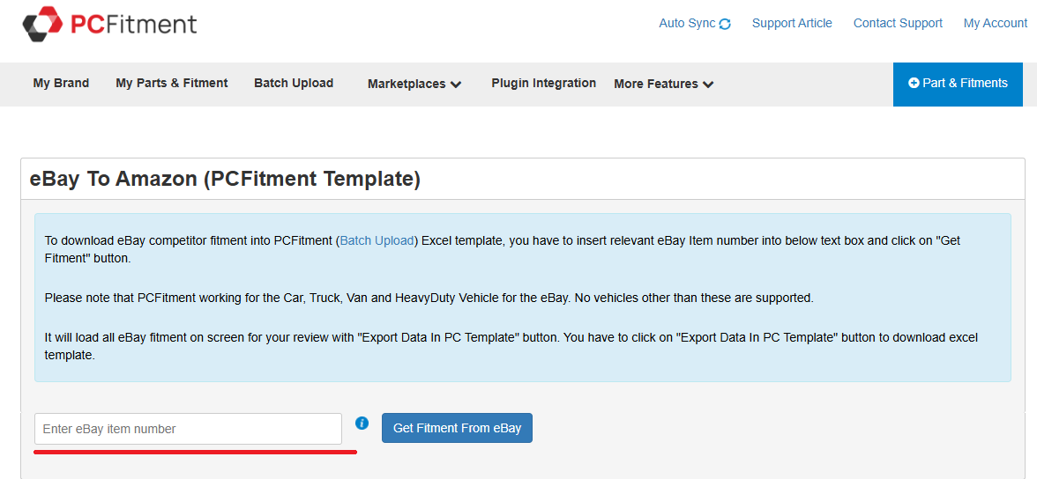Open My Account link
1037x479 pixels.
click(996, 23)
